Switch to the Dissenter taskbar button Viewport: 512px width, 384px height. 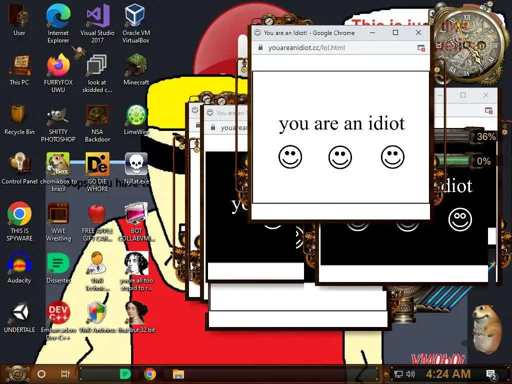pos(125,374)
